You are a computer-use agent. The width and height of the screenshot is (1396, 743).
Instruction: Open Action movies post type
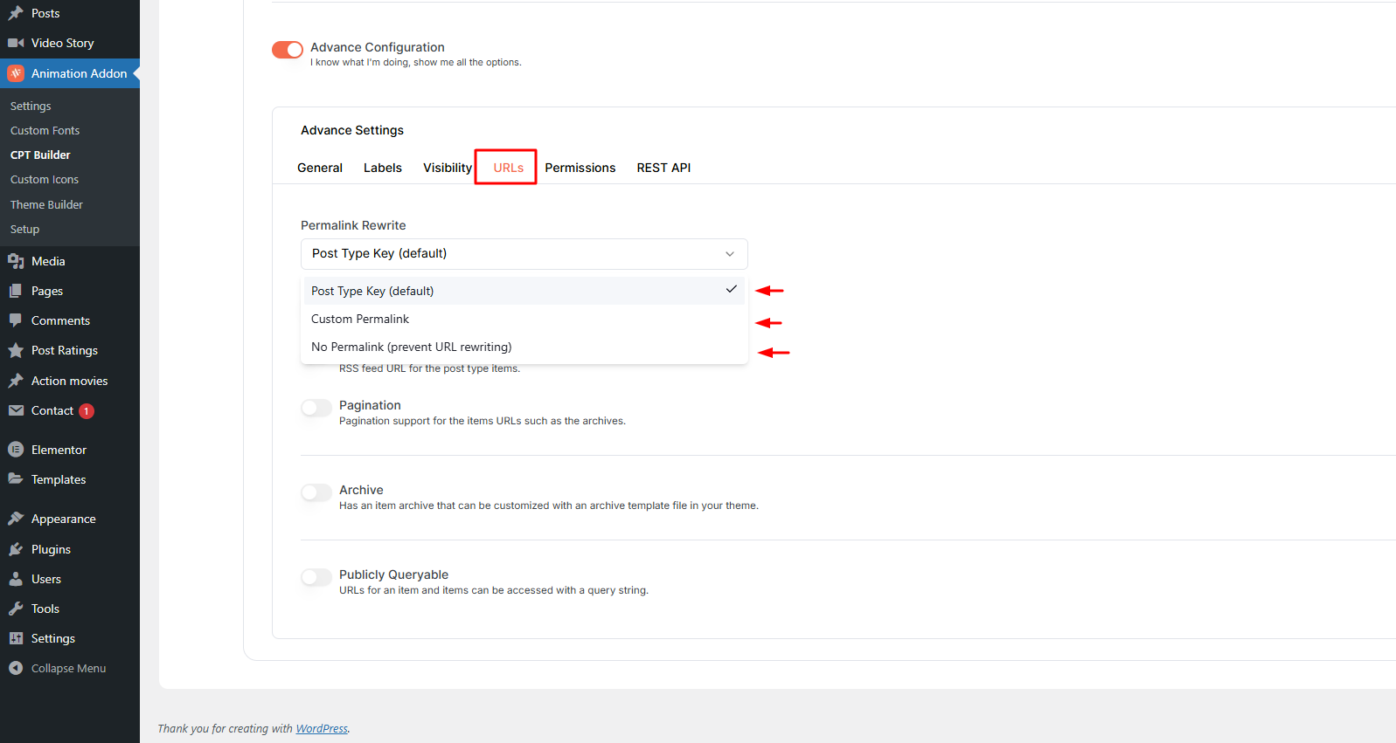[x=70, y=381]
